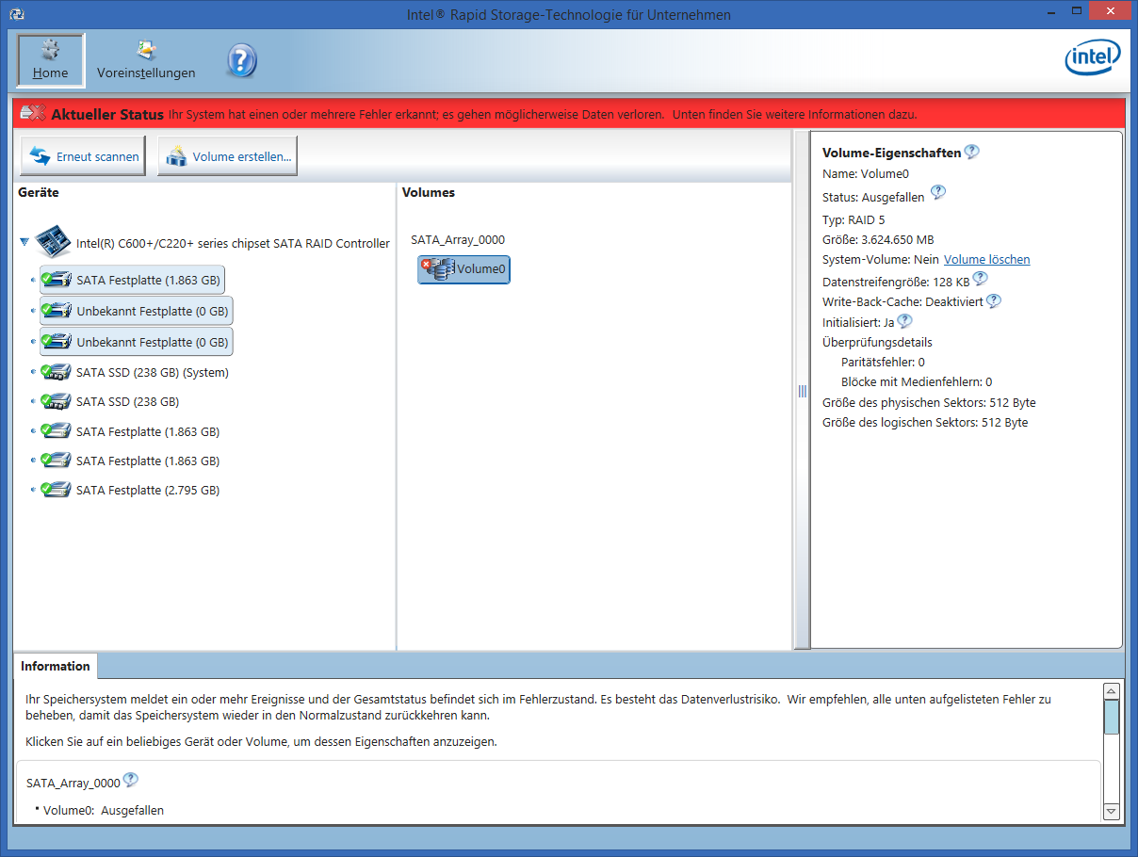This screenshot has height=857, width=1138.
Task: Select the failed Volume0 icon
Action: 464,269
